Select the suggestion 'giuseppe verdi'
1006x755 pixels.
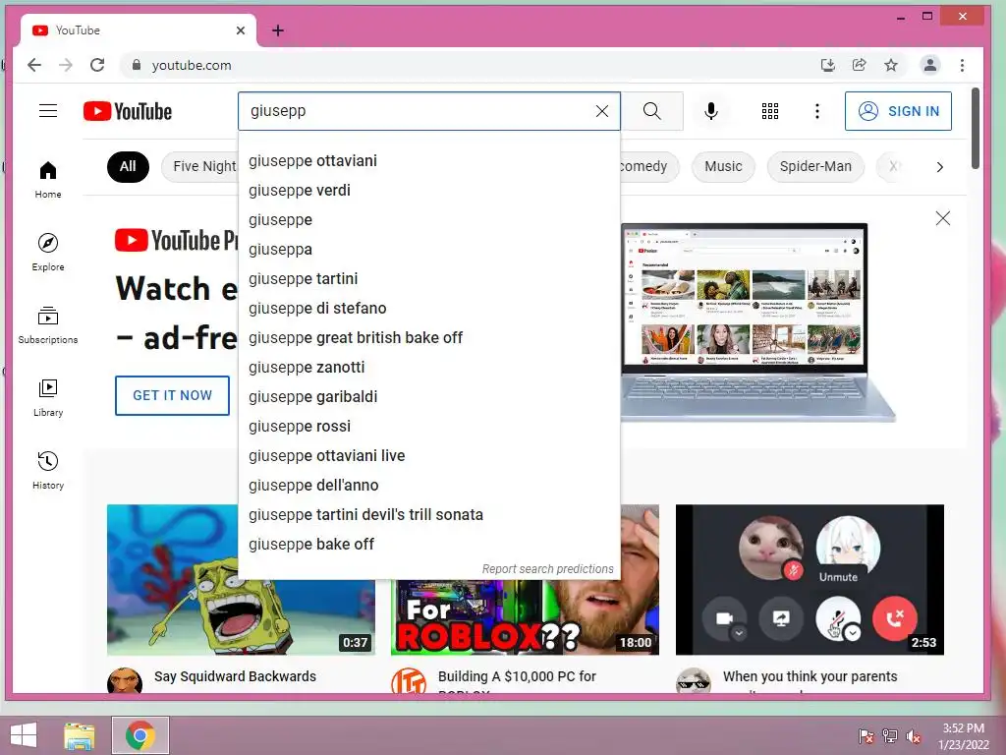click(x=428, y=190)
